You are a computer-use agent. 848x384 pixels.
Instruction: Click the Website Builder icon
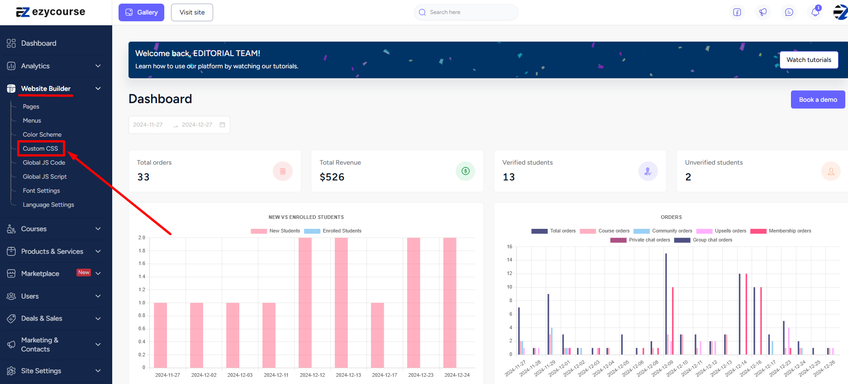click(x=11, y=89)
